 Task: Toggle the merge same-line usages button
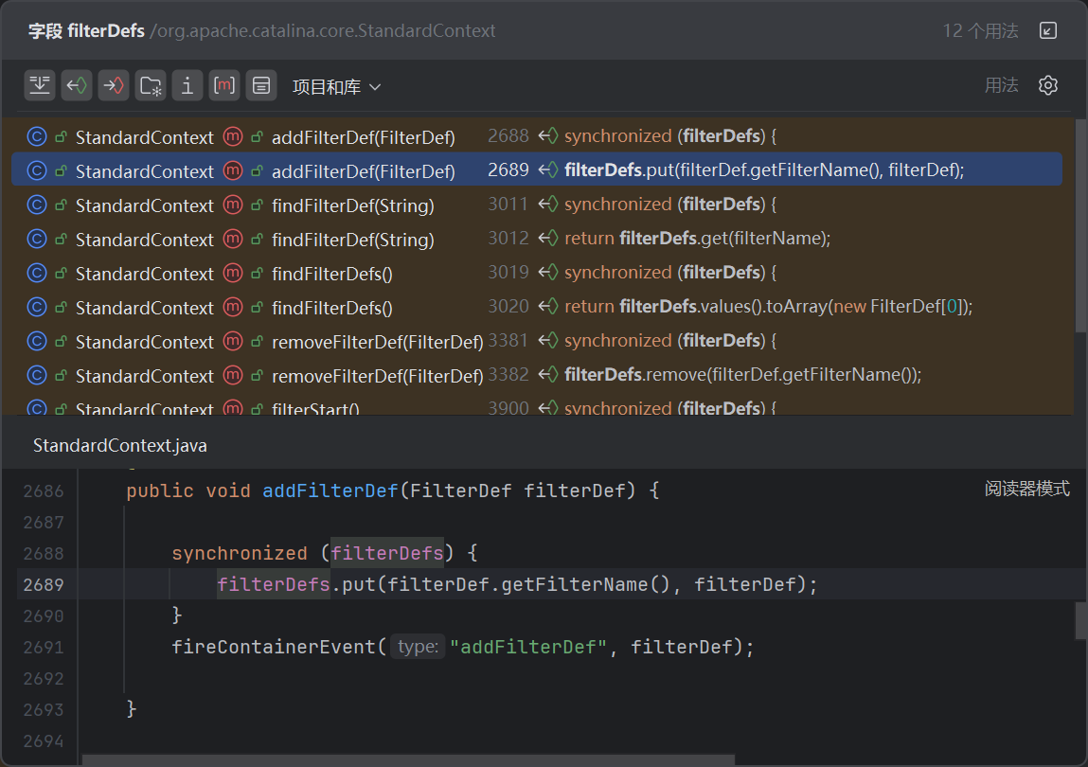click(x=40, y=85)
